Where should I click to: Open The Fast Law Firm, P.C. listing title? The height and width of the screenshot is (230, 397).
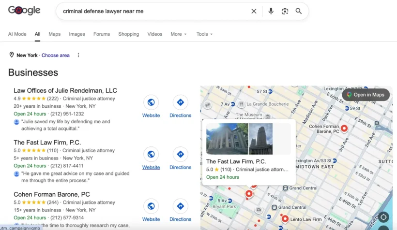pyautogui.click(x=47, y=142)
